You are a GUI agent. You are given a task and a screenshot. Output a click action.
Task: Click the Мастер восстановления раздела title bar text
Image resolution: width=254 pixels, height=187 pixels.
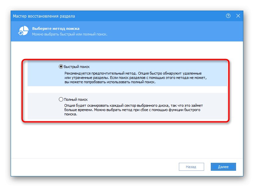coord(44,16)
